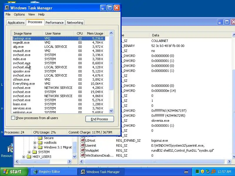The image size is (235, 176).
Task: Click the Registry Editor taskbar button icon
Action: [36, 172]
